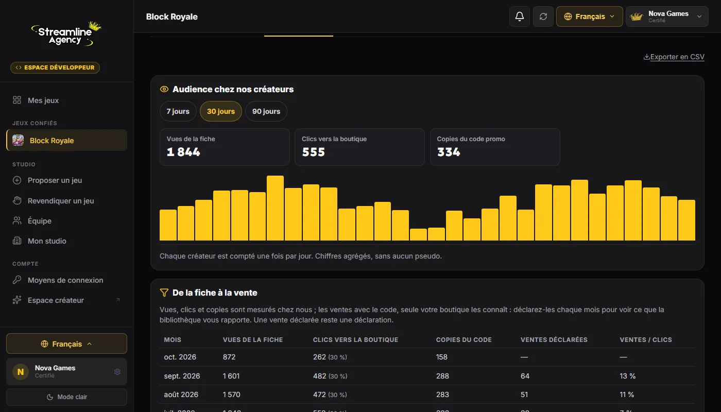Click the plus icon beside Proposer un jeu
721x412 pixels.
coord(17,180)
